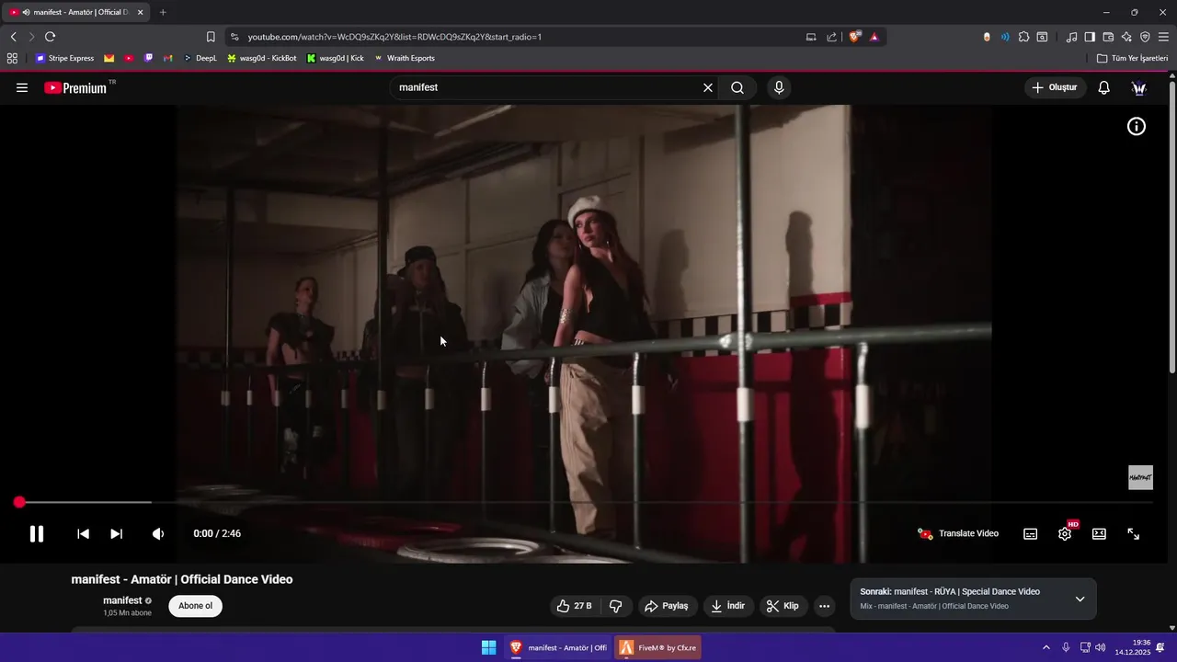Skip to the previous video
1177x662 pixels.
click(x=83, y=533)
